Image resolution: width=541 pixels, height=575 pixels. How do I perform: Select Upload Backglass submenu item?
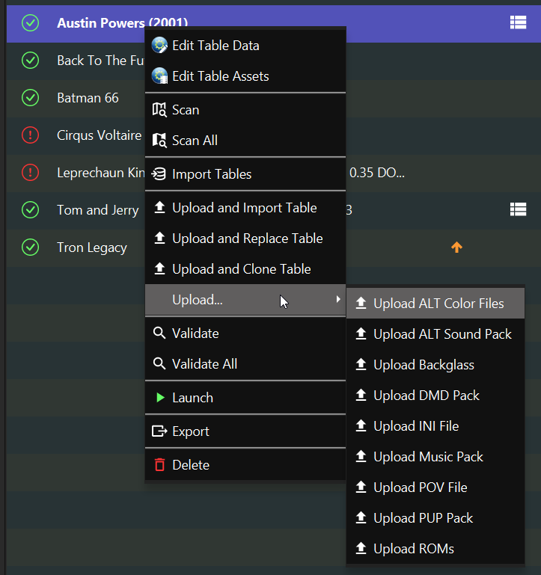(x=435, y=365)
